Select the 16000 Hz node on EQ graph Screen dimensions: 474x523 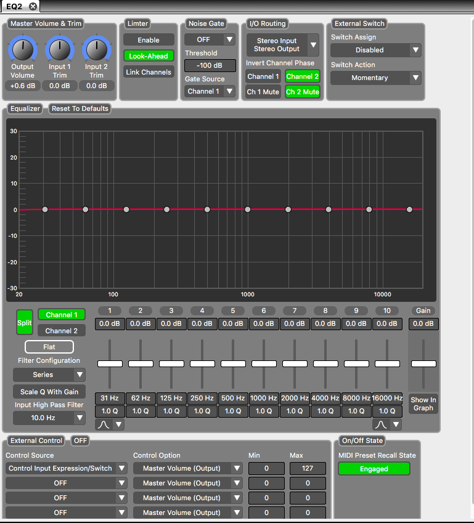409,209
